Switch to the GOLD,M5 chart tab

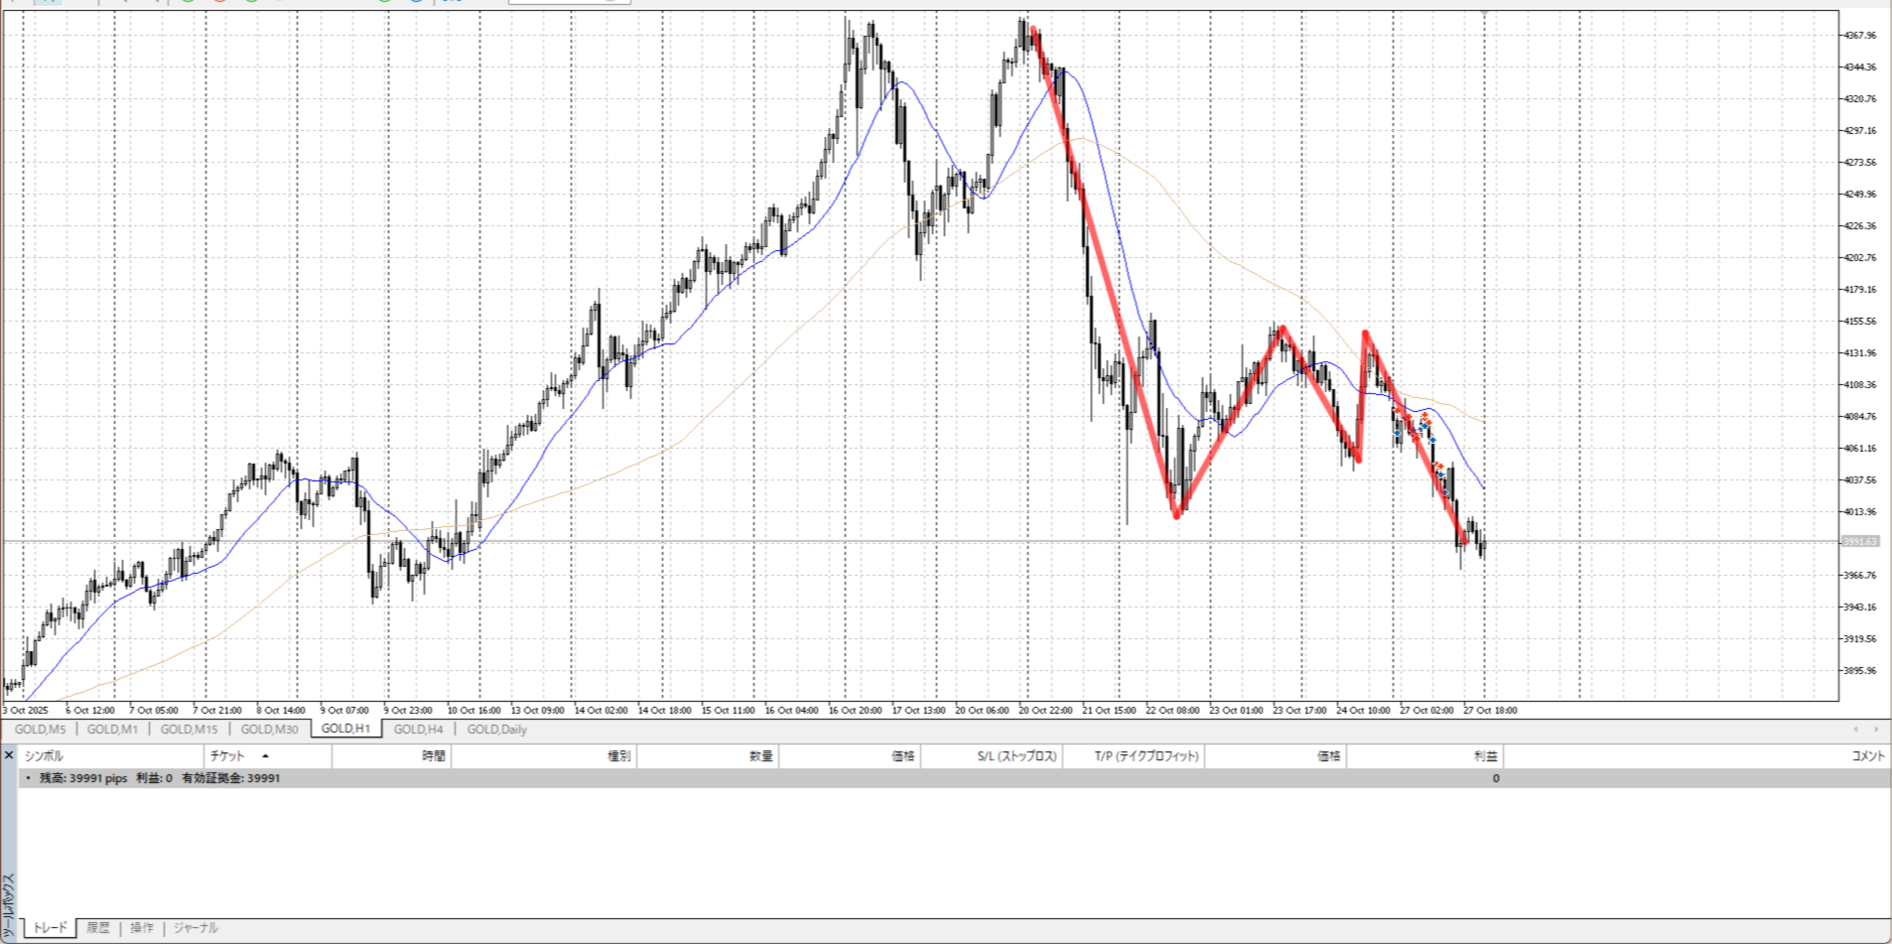click(40, 730)
